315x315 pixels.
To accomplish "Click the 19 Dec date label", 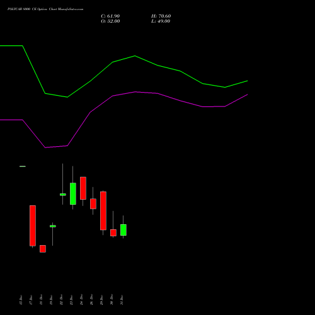I will pyautogui.click(x=51, y=300).
